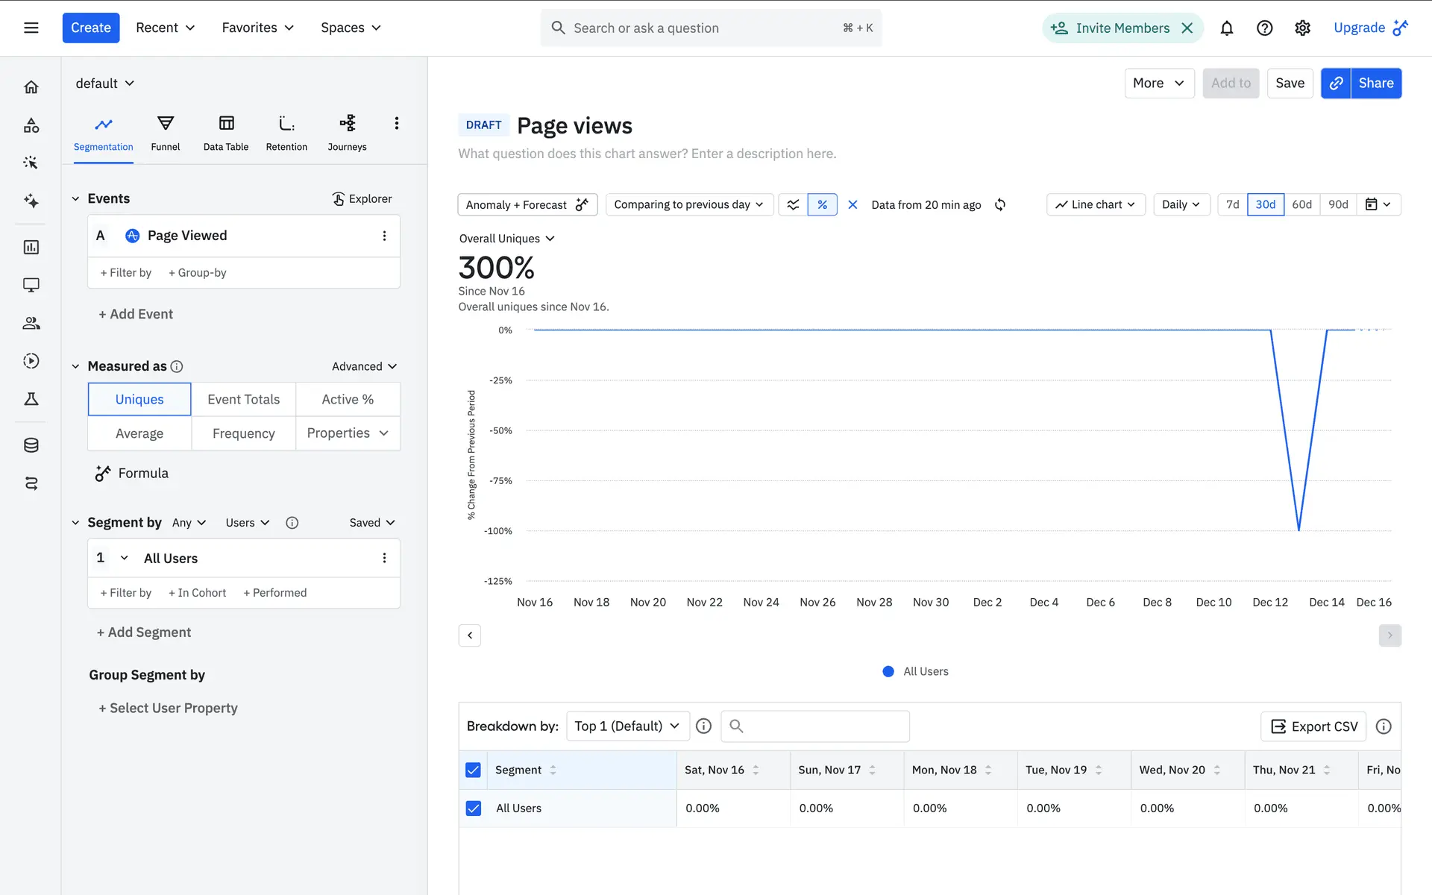This screenshot has width=1432, height=895.
Task: Open the Comparing to previous day dropdown
Action: point(688,204)
